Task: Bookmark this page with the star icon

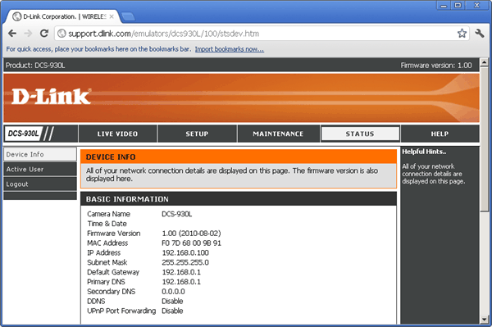Action: pyautogui.click(x=462, y=34)
